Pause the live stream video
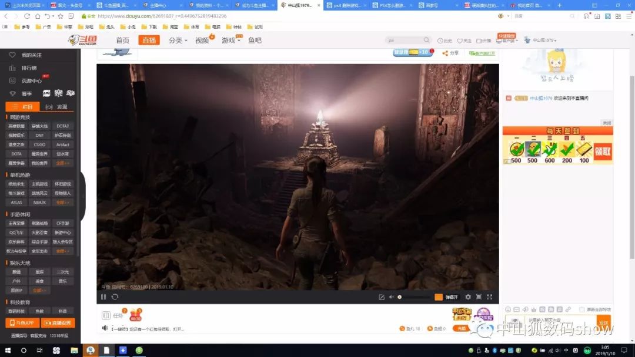Screen dimensions: 635x357 point(103,297)
